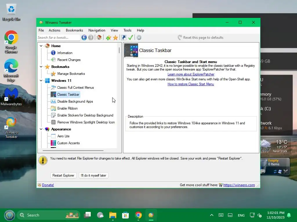Image resolution: width=297 pixels, height=222 pixels.
Task: Click the ENG language indicator in tray
Action: [x=241, y=215]
